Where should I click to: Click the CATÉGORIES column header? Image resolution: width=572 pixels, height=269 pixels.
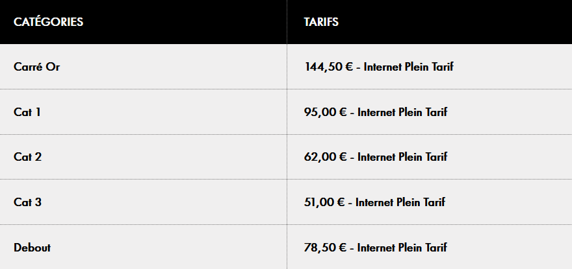(48, 22)
